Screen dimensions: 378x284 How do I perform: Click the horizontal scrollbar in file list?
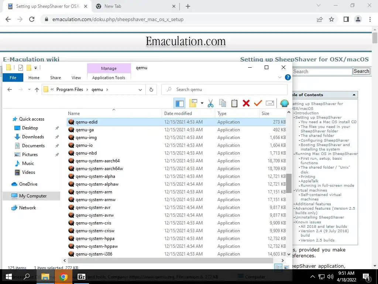click(171, 261)
